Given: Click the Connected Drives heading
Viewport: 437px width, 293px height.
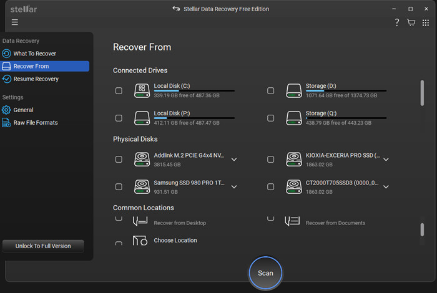Looking at the screenshot, I should 140,70.
